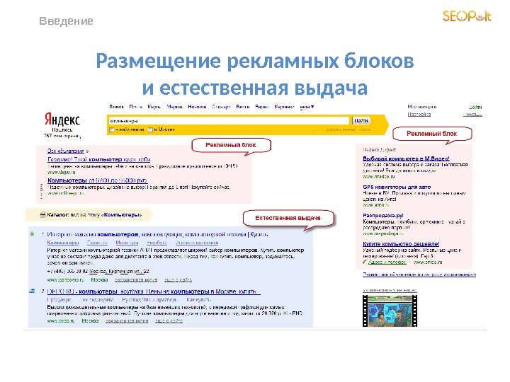Open the video heading link above thumbnail
The image size is (510, 382).
coord(390,290)
